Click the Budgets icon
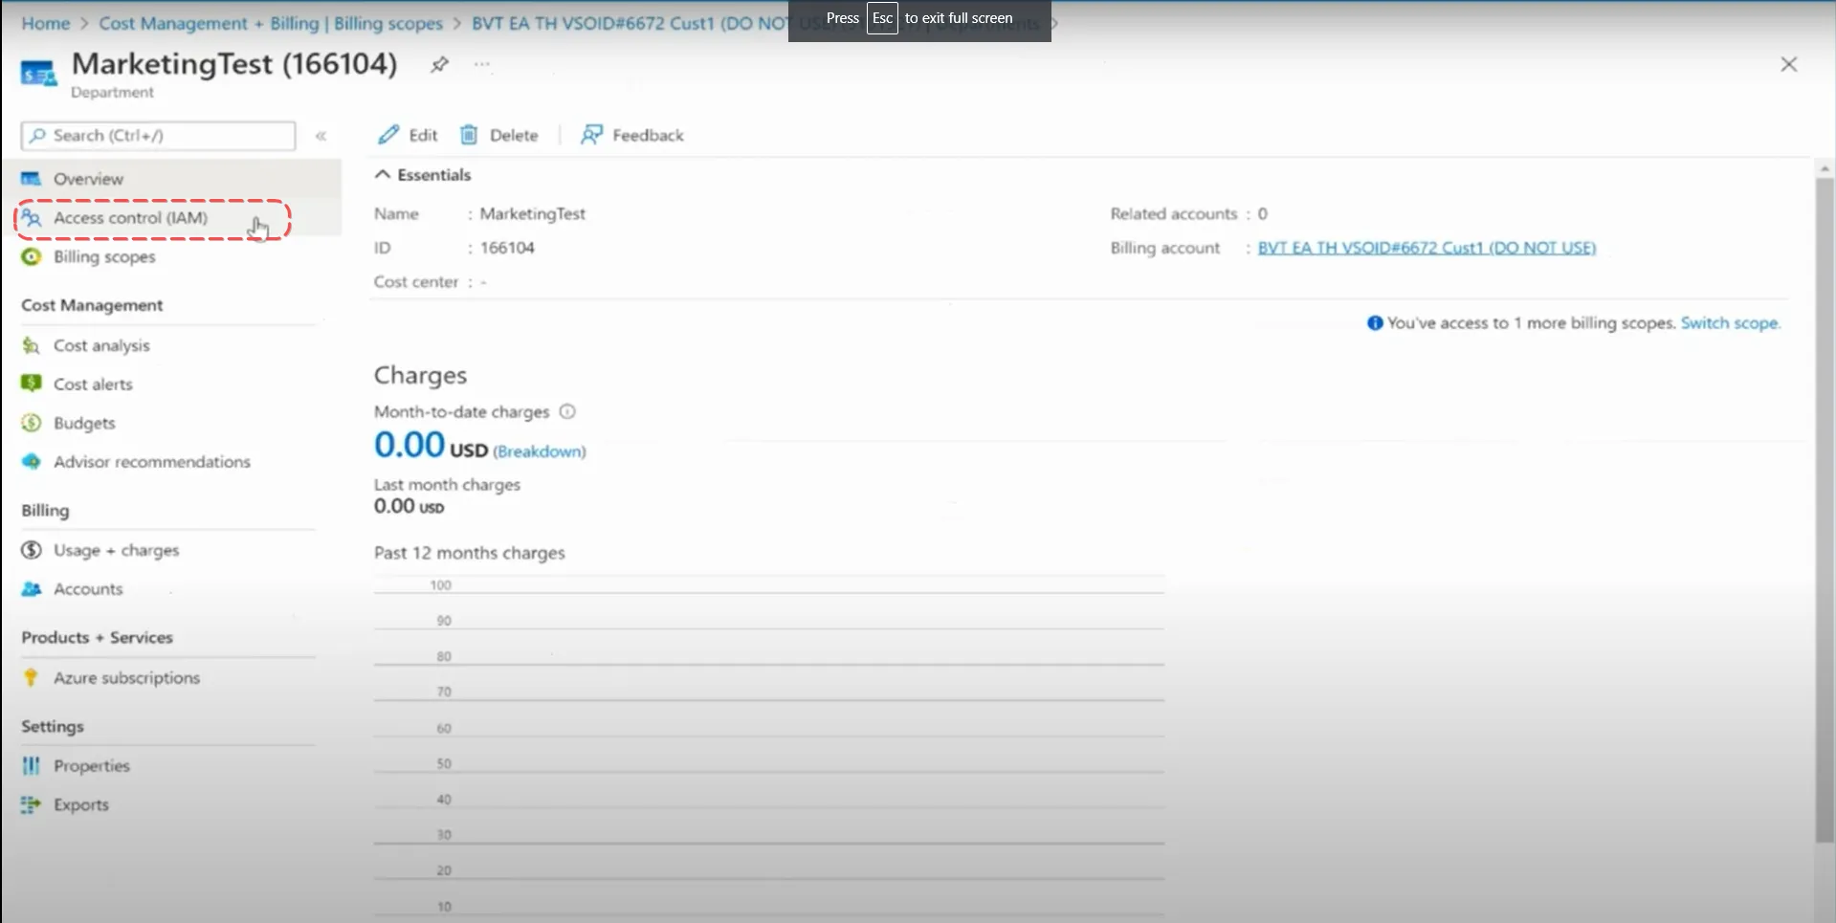 click(x=32, y=423)
